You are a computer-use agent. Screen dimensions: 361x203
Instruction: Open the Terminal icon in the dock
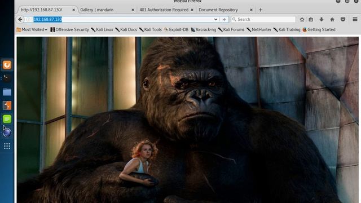(x=7, y=78)
